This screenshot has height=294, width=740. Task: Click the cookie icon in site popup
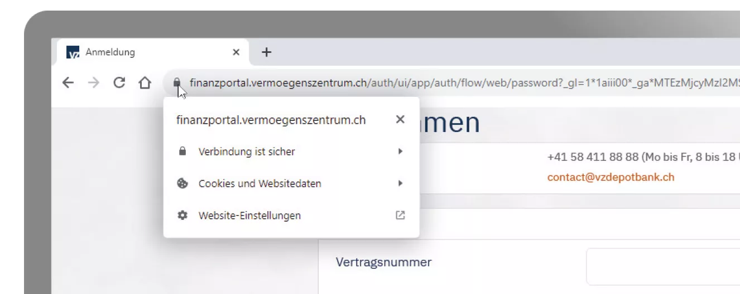pos(182,183)
